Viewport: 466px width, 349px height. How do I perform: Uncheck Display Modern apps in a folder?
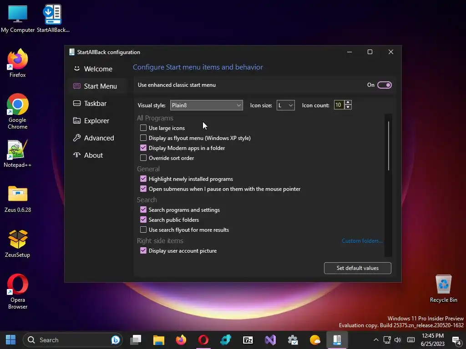pos(143,148)
